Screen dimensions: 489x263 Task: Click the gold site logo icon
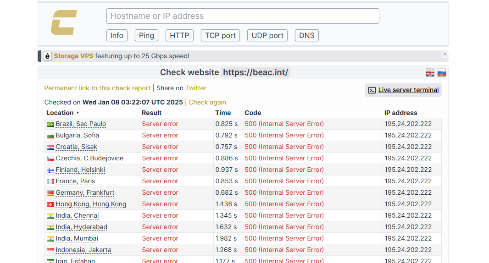pos(64,22)
